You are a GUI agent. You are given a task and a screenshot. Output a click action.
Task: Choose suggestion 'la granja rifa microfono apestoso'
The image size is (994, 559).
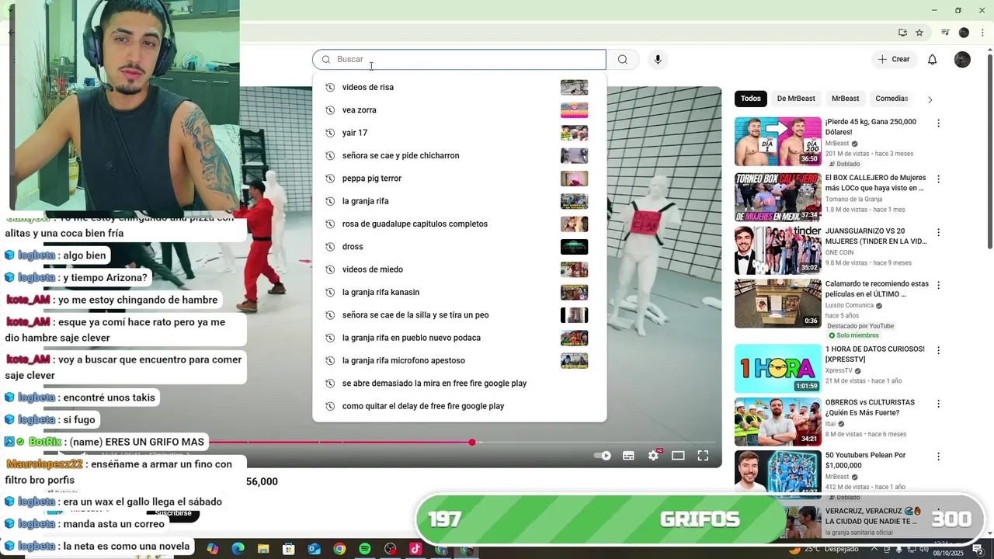[x=460, y=360]
